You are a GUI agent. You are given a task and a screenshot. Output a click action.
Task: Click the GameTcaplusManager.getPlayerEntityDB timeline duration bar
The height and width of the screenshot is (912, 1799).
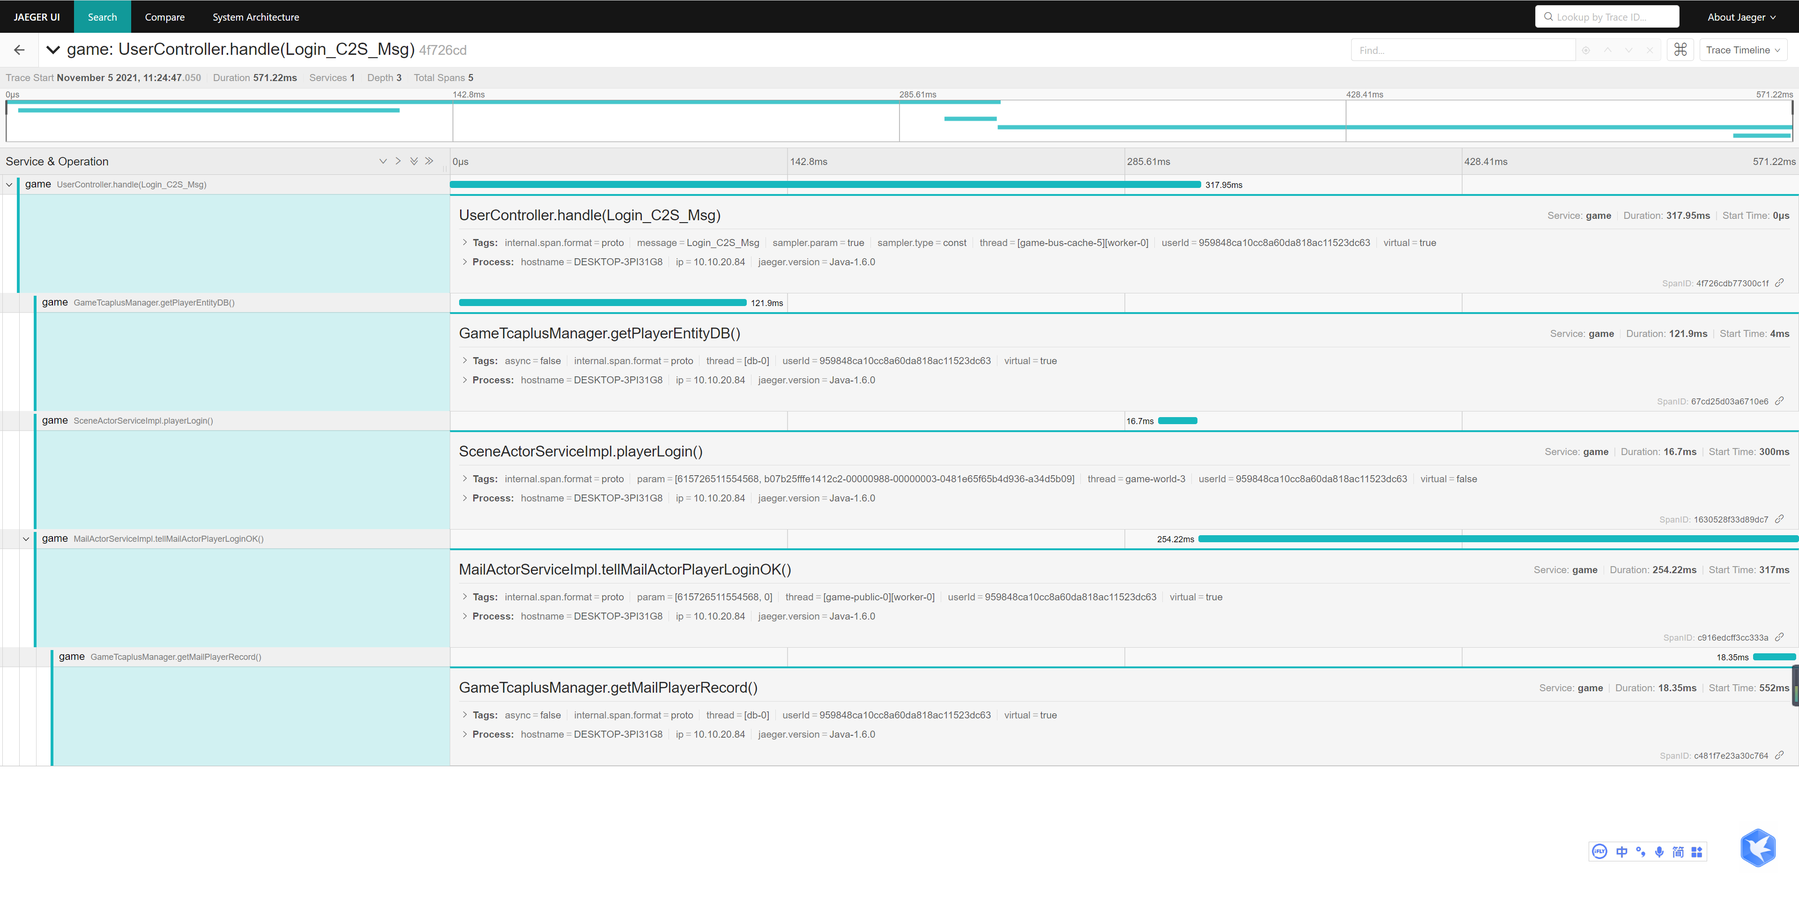click(602, 303)
